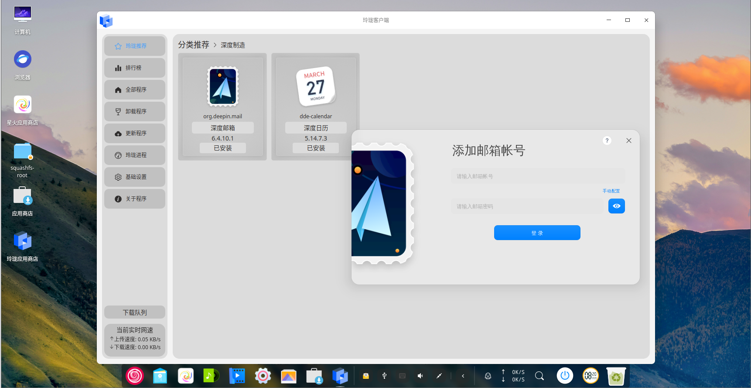Image resolution: width=751 pixels, height=388 pixels.
Task: Close the 添加邮箱帐号 dialog
Action: [x=629, y=141]
